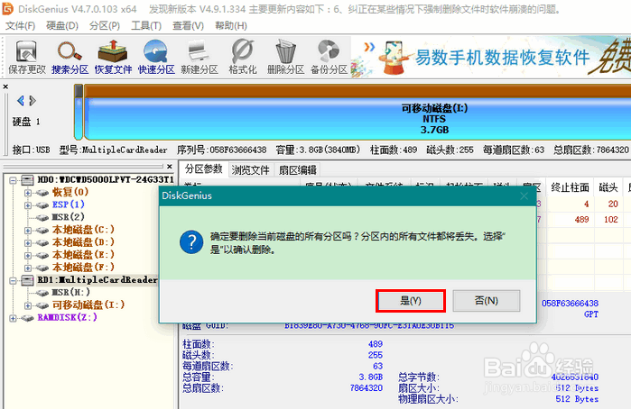This screenshot has height=409, width=631.
Task: Collapse the RD1 MultipleCardReader node
Action: click(x=13, y=280)
